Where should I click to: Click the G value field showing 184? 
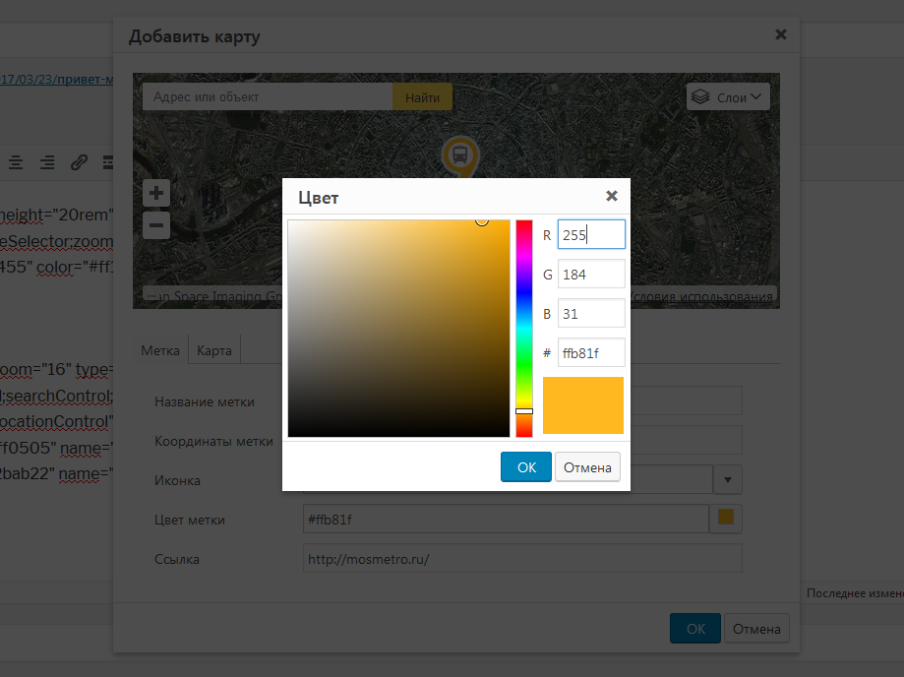click(x=591, y=274)
